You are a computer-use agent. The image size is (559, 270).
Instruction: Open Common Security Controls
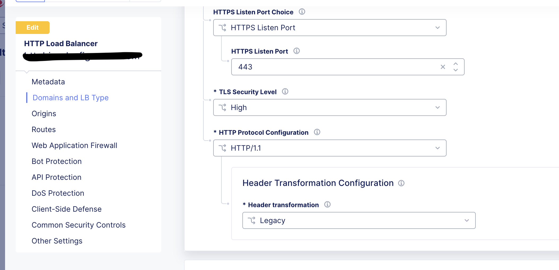[78, 225]
